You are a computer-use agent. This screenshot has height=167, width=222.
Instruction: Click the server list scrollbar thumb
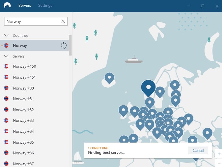70,45
